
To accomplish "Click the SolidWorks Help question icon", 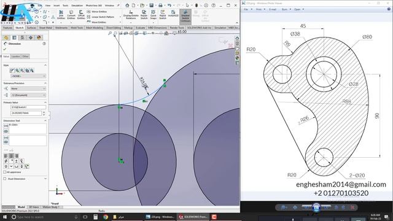I will pos(213,6).
